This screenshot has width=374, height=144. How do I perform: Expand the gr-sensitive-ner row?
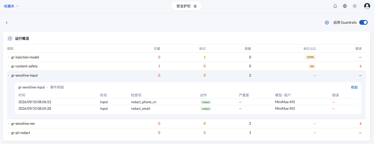pyautogui.click(x=8, y=123)
